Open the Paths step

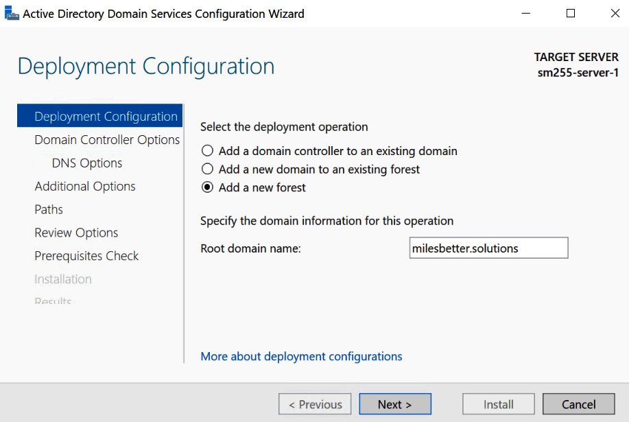tap(49, 209)
